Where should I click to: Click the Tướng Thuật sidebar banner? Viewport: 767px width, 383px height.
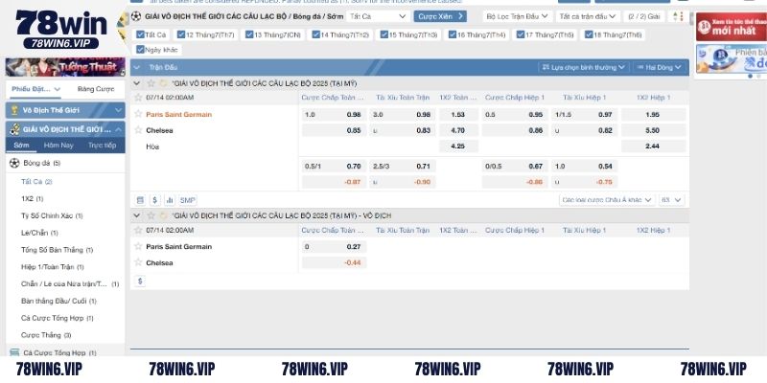point(65,66)
